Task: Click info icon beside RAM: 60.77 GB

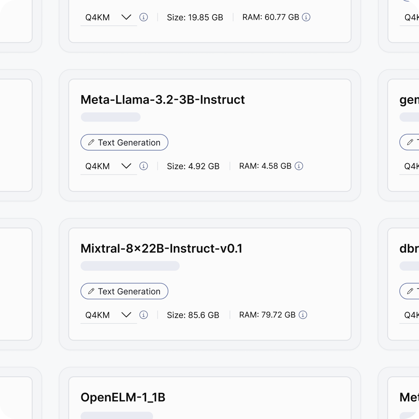Action: 306,17
